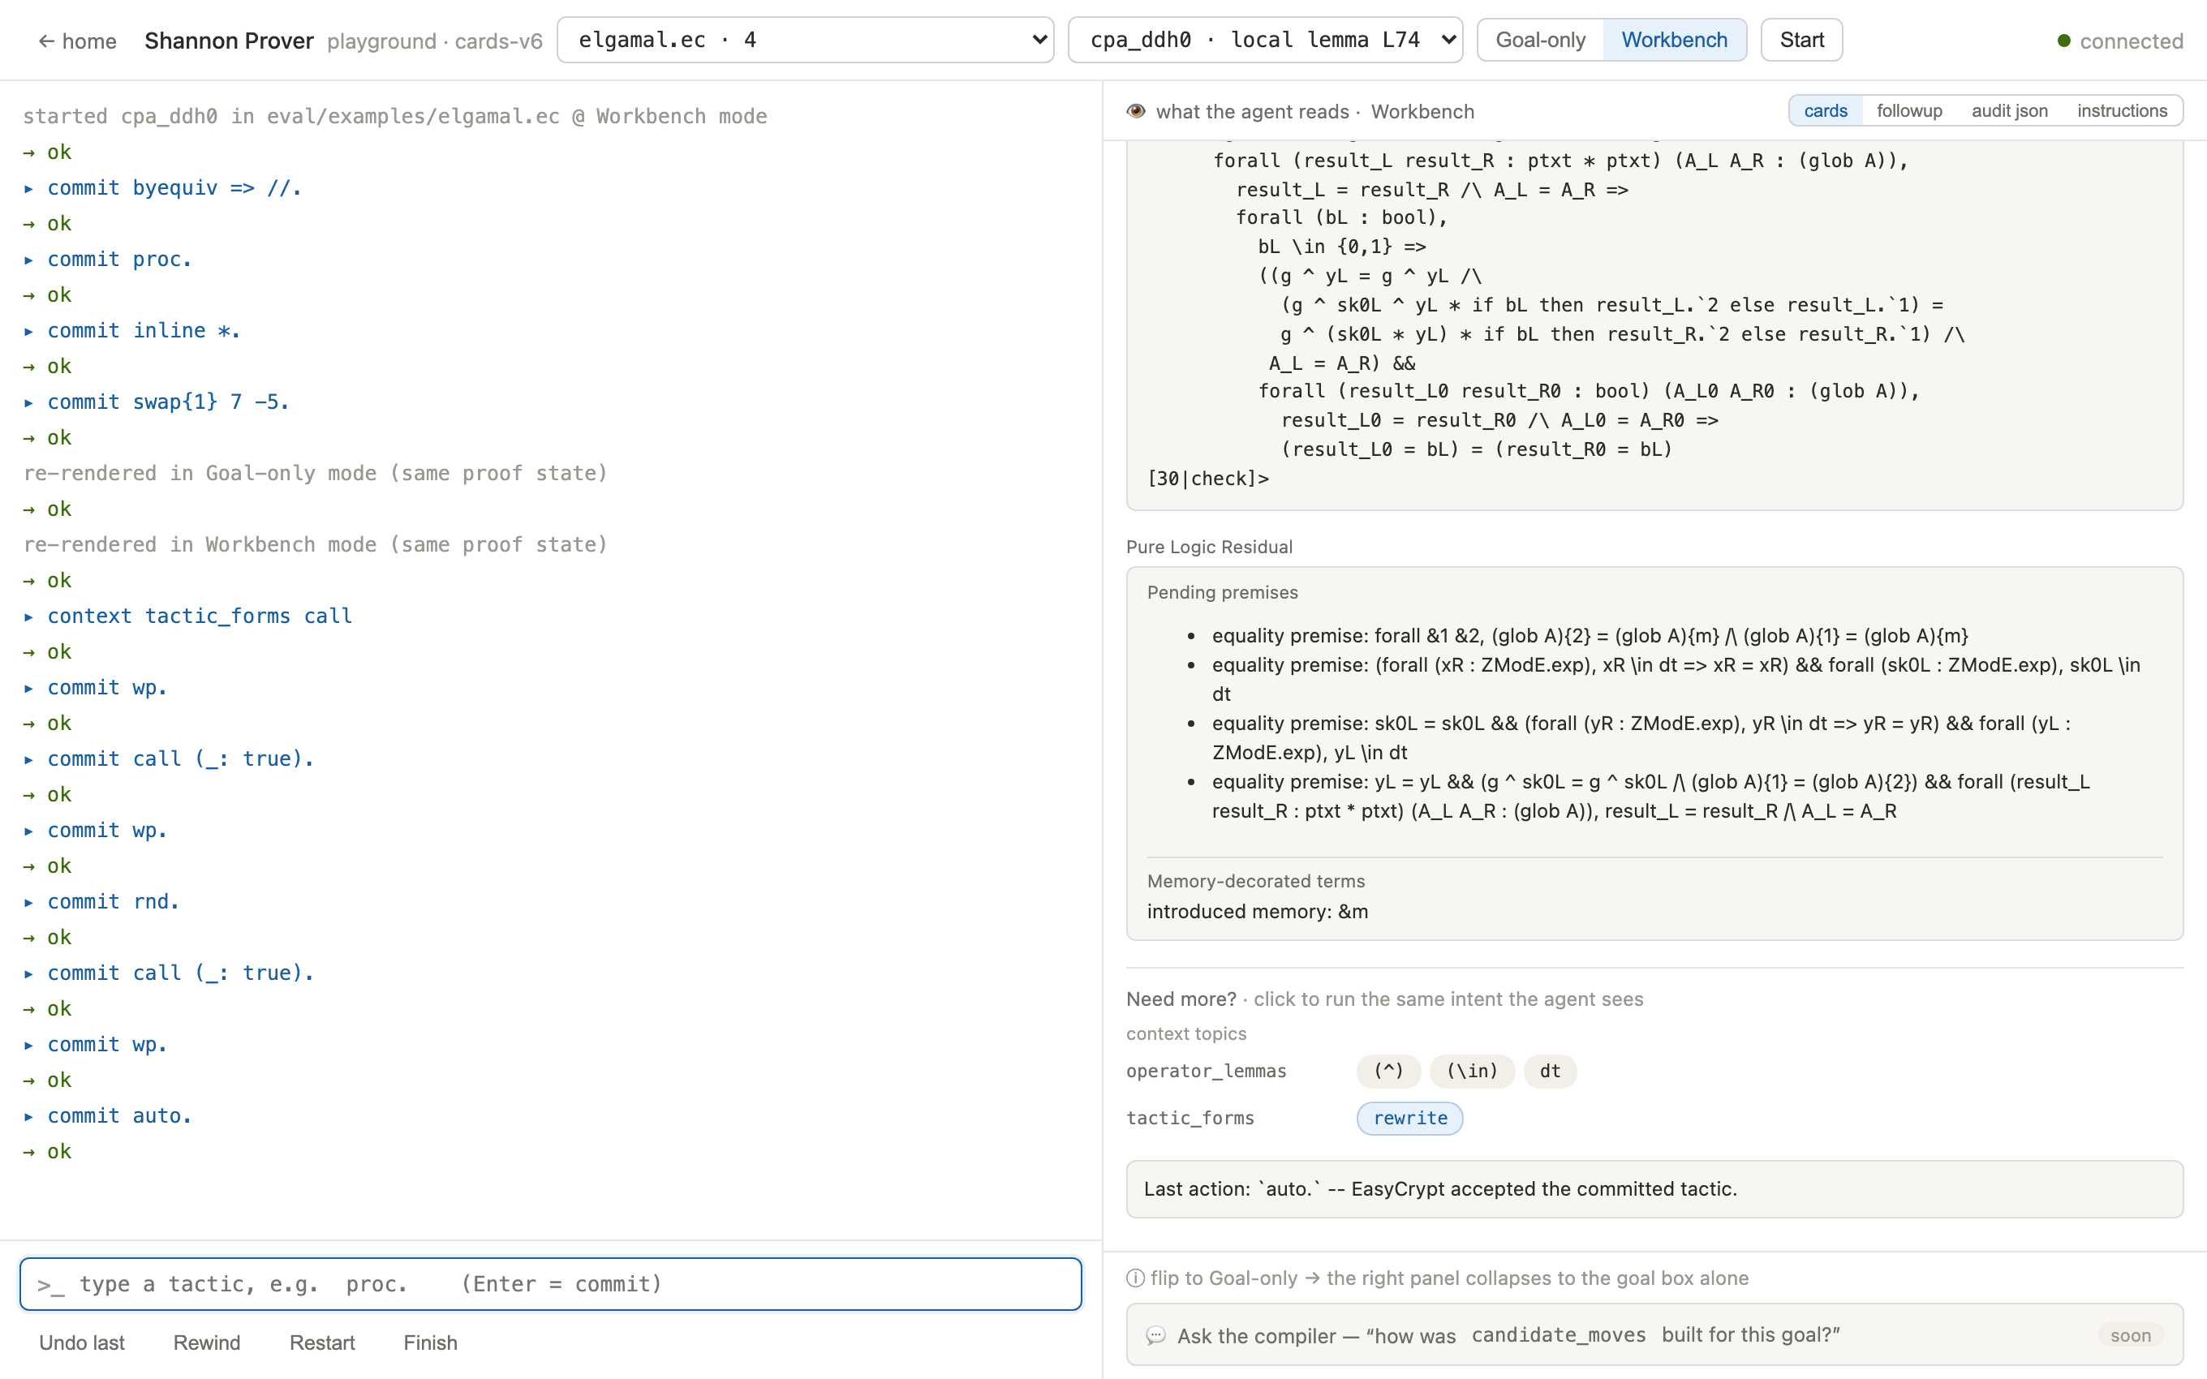The width and height of the screenshot is (2207, 1379).
Task: Click the green connected status dot
Action: pyautogui.click(x=2064, y=41)
